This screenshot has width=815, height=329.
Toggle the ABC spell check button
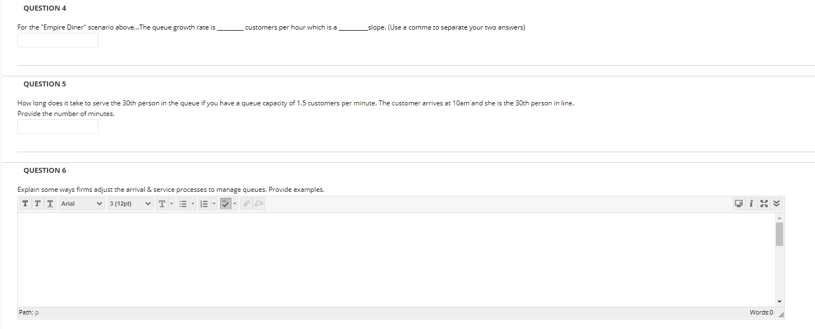tap(225, 204)
